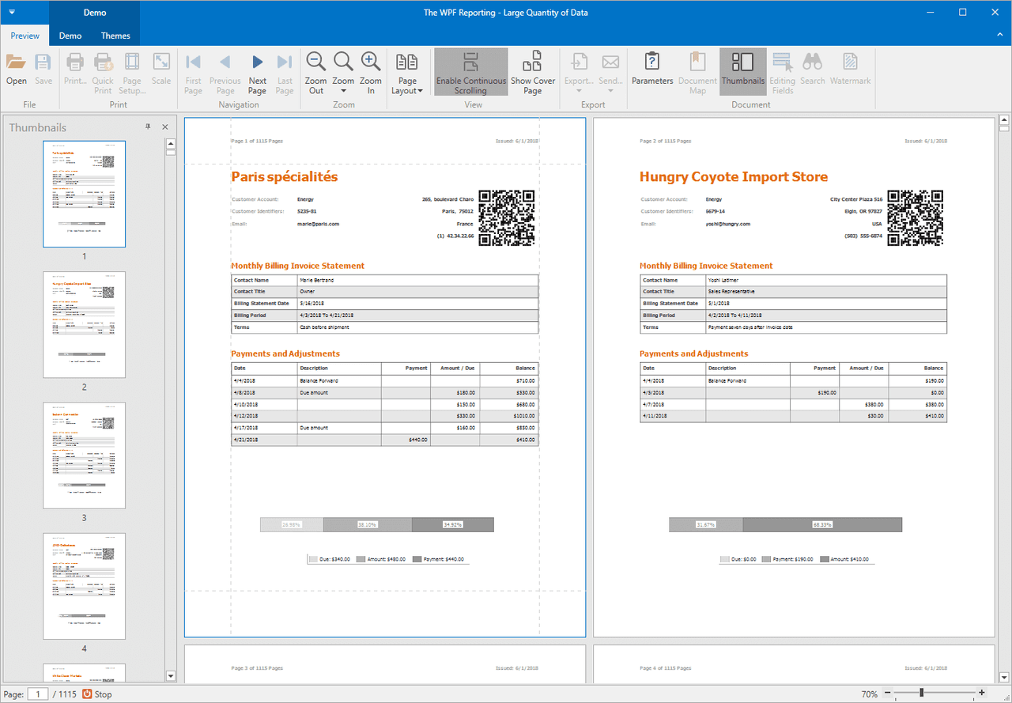The width and height of the screenshot is (1012, 703).
Task: Switch to the Demo ribbon tab
Action: click(70, 36)
